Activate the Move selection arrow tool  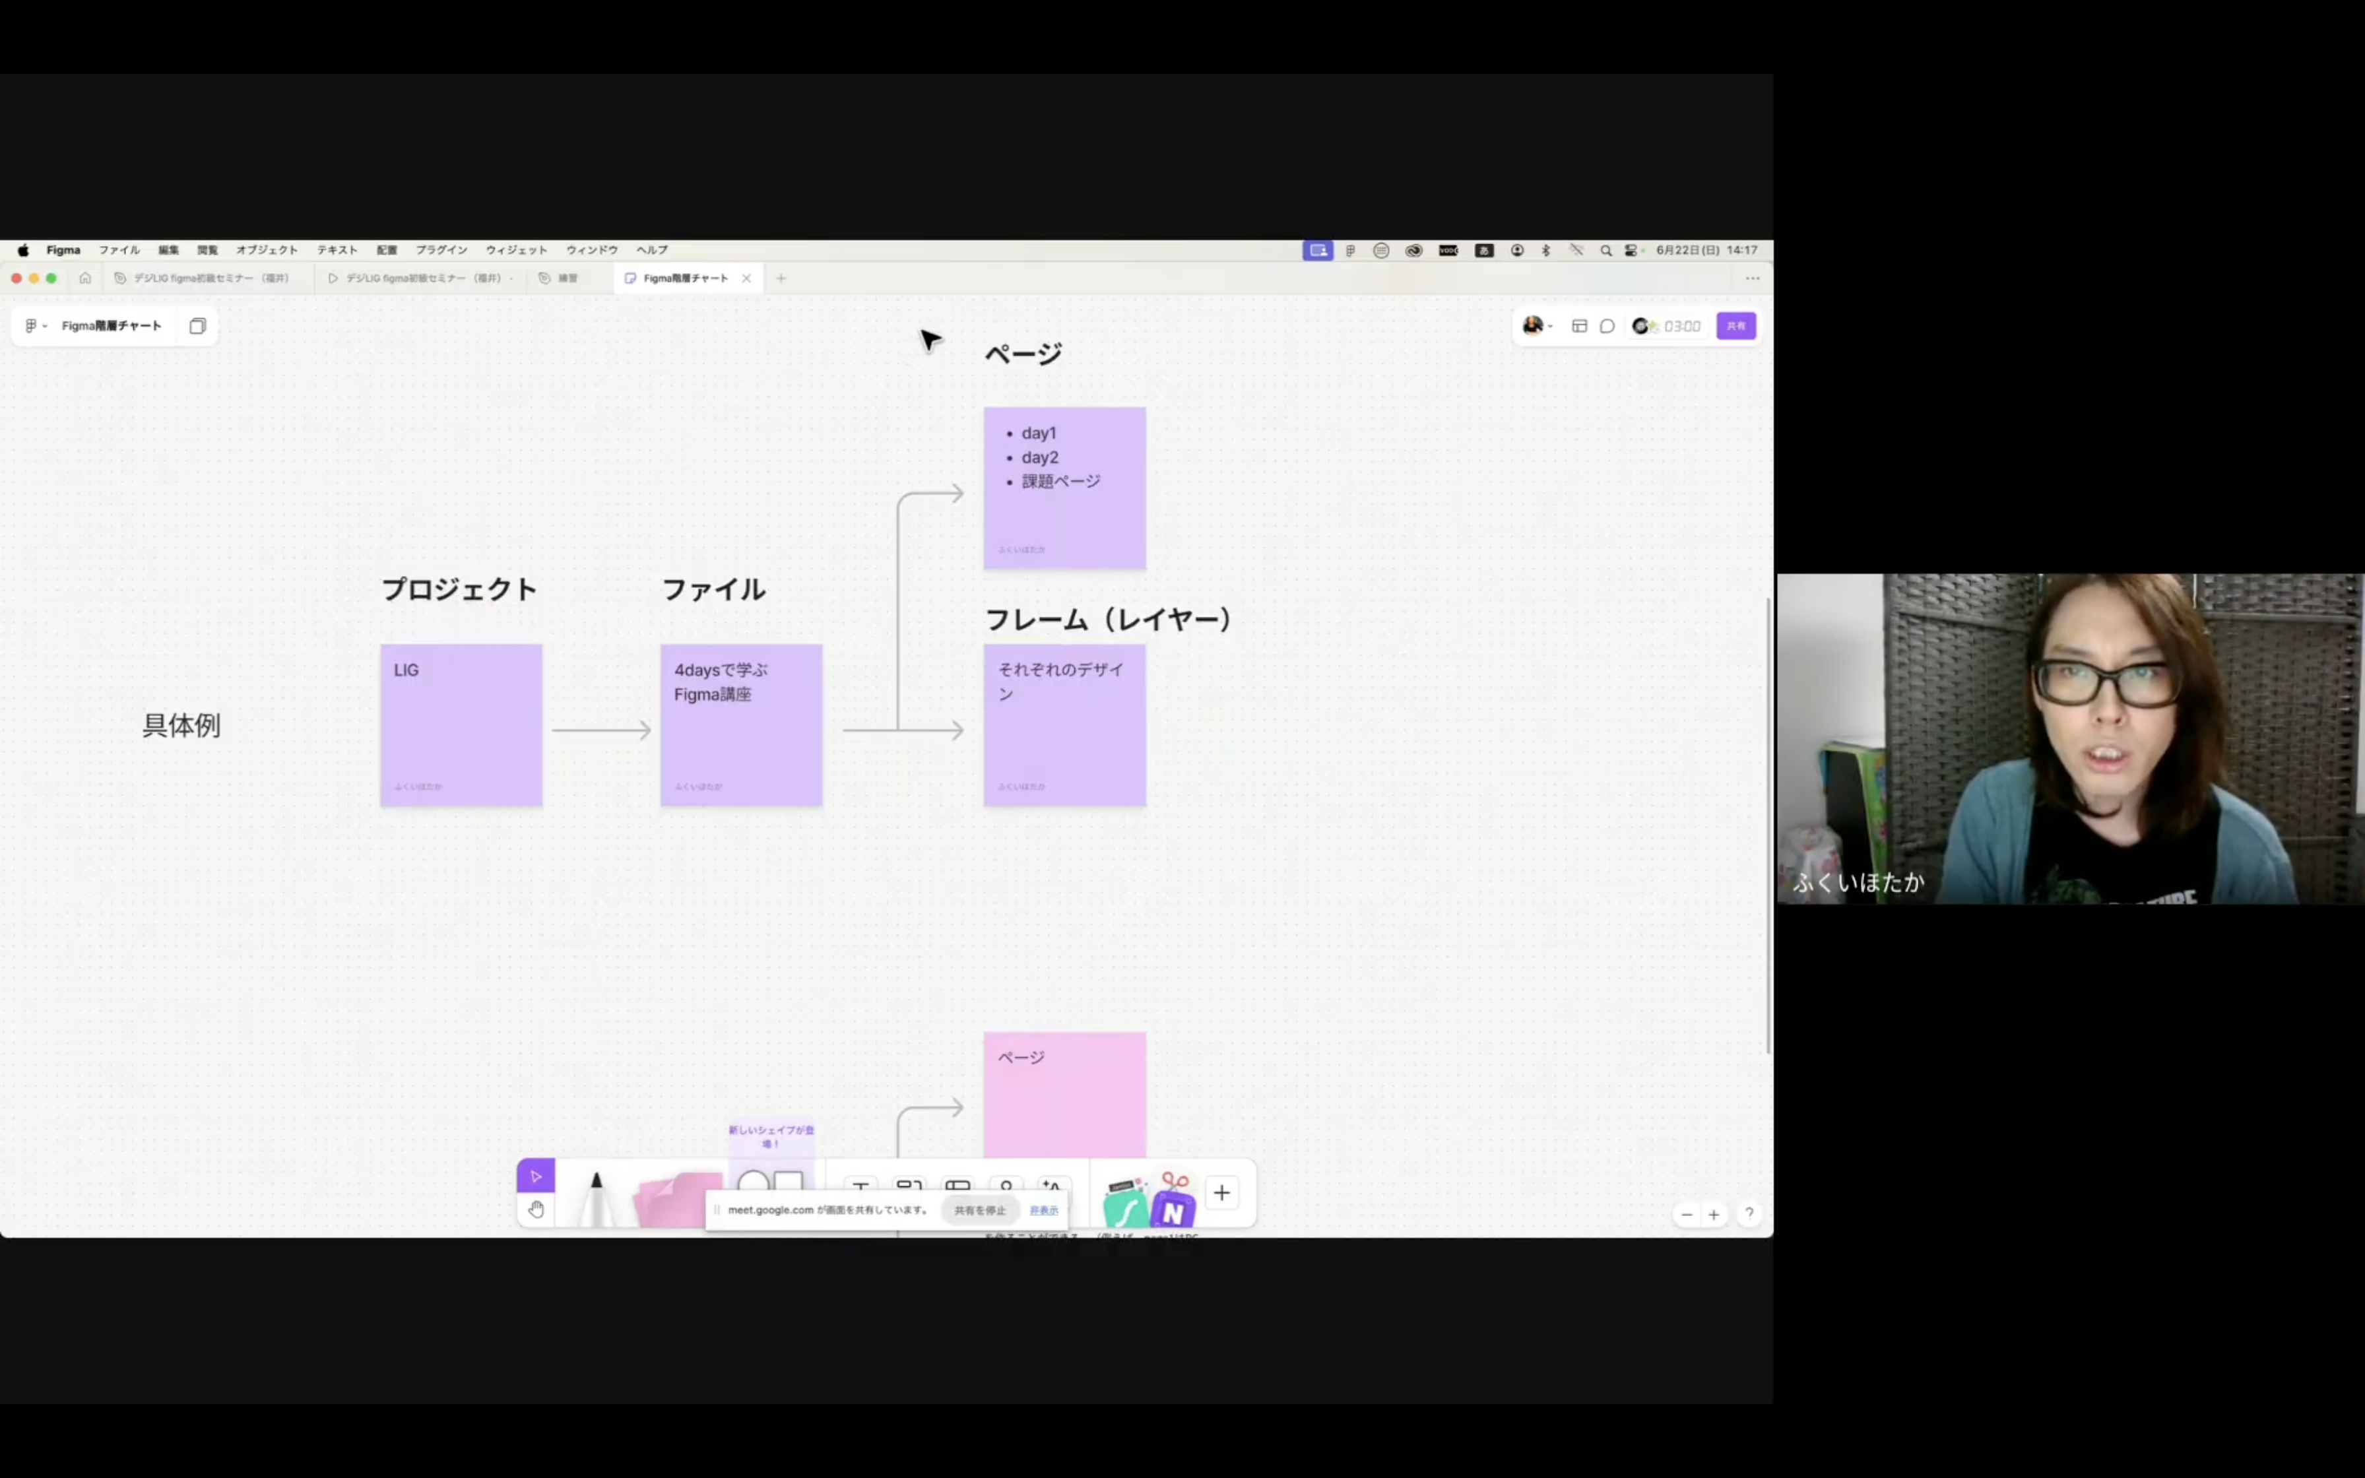coord(536,1176)
